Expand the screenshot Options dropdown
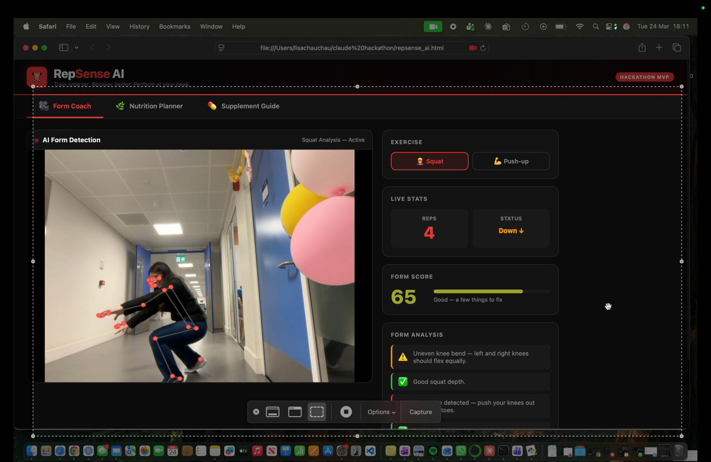The width and height of the screenshot is (711, 462). tap(381, 412)
